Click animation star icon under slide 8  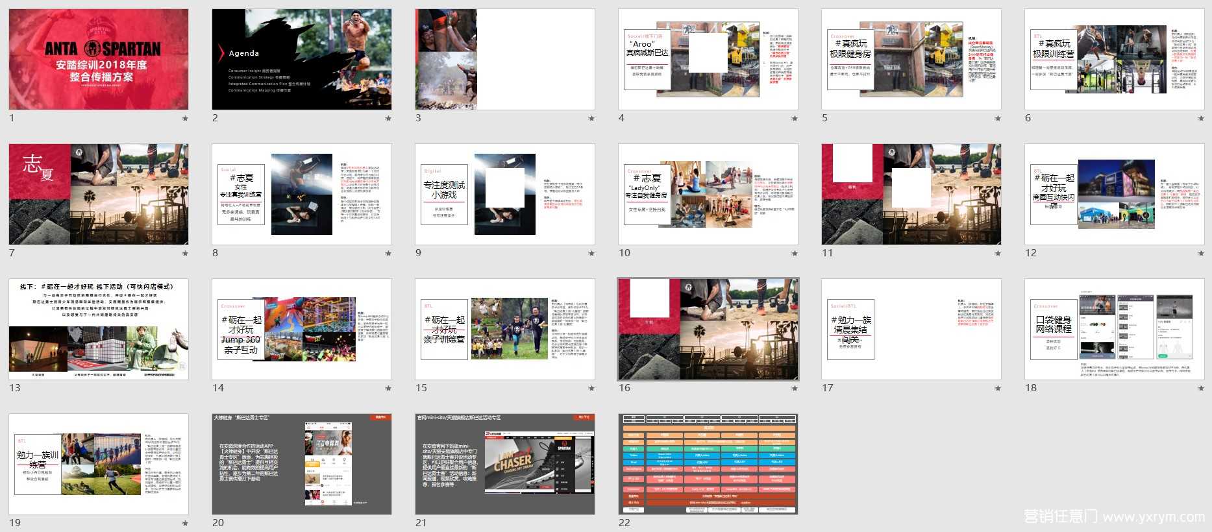pyautogui.click(x=388, y=253)
